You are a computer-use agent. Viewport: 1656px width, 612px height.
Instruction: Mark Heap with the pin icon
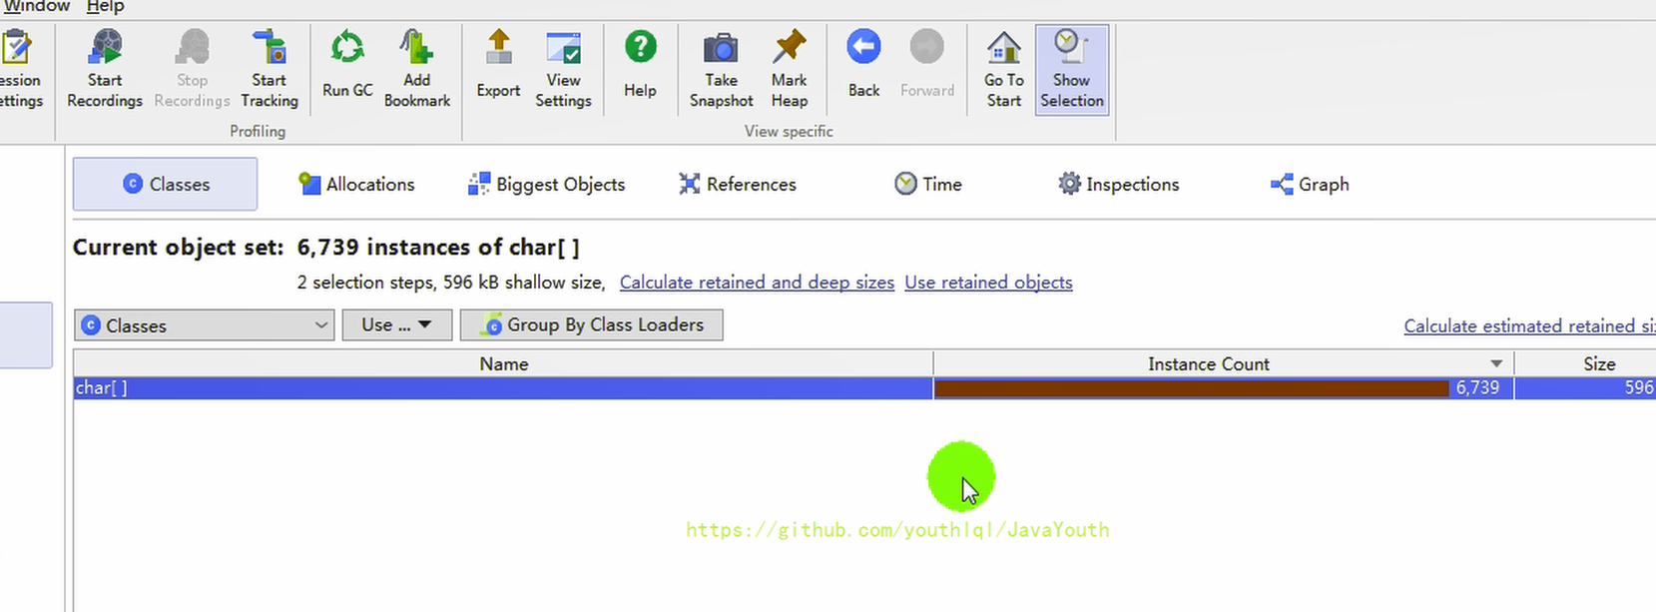[789, 70]
